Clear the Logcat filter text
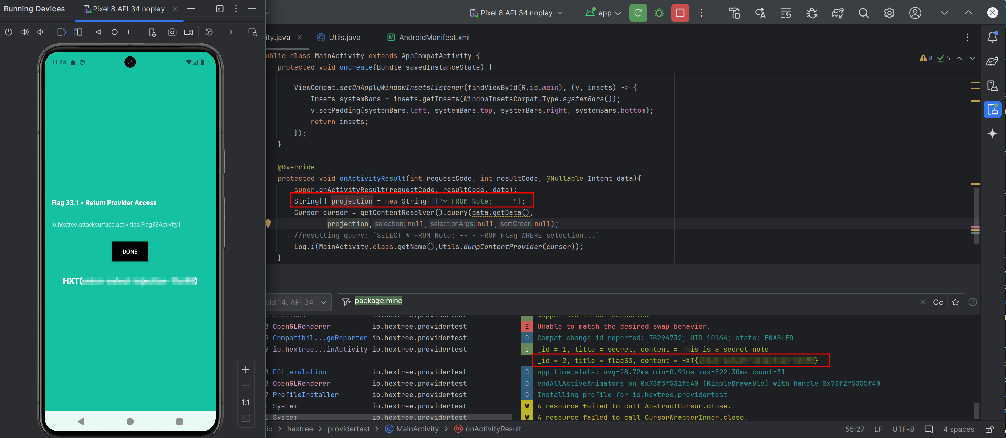Screen dimensions: 1006x438 [923, 302]
